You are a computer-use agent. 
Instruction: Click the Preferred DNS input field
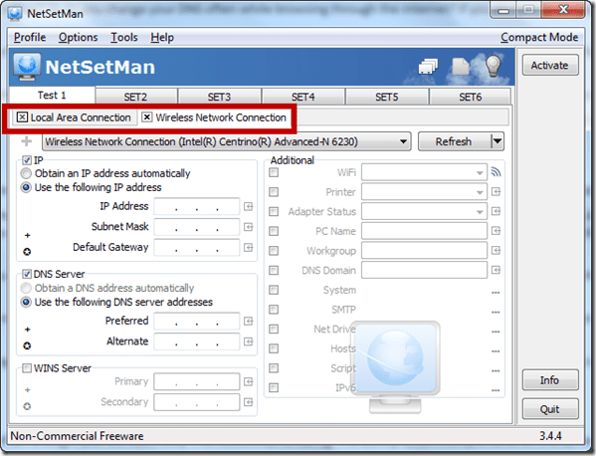click(x=197, y=322)
